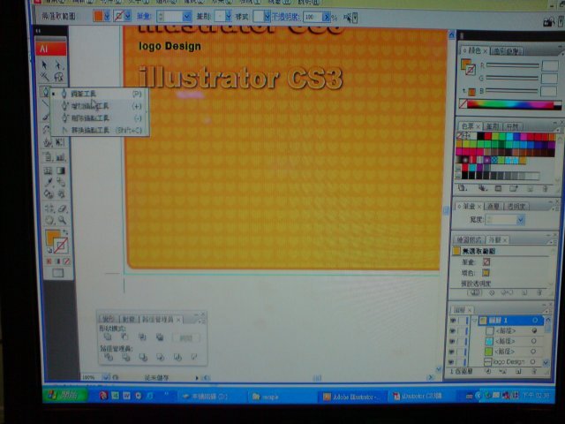The height and width of the screenshot is (424, 565).
Task: Choose Add Anchor Point tool (+) from flyout
Action: click(x=100, y=106)
